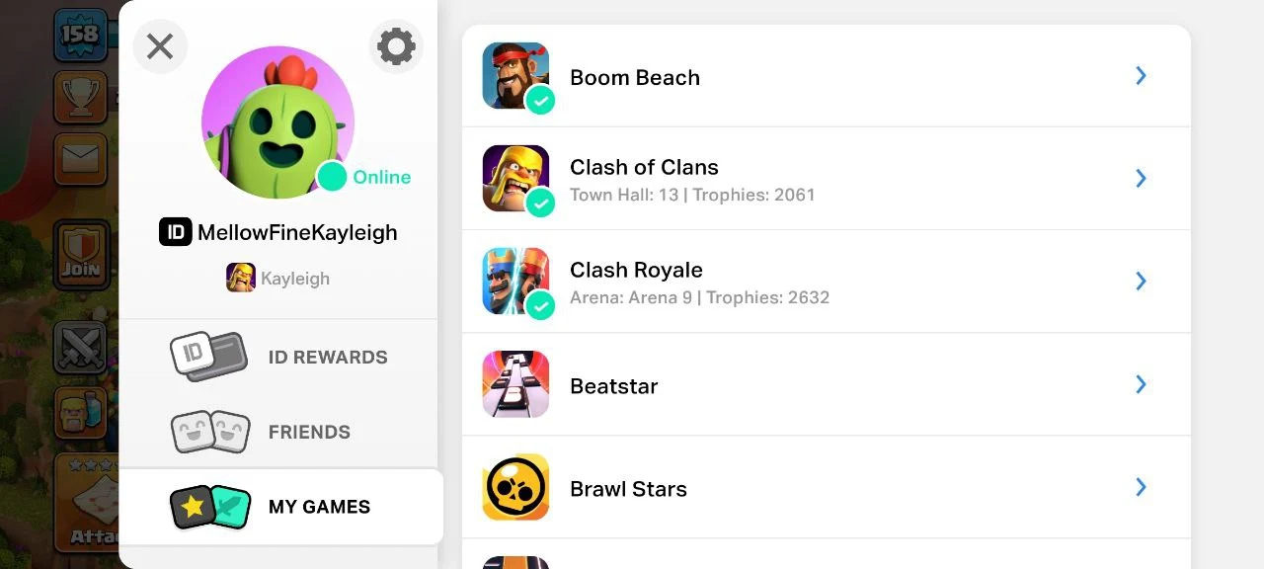Screen dimensions: 1264x569
Task: Expand Boom Beach chevron arrow
Action: point(1141,76)
